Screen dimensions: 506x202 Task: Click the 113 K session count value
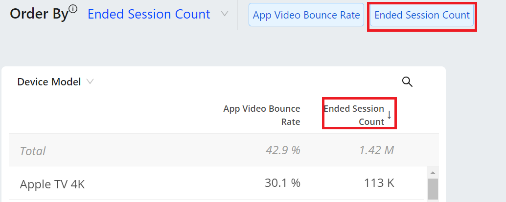(379, 183)
